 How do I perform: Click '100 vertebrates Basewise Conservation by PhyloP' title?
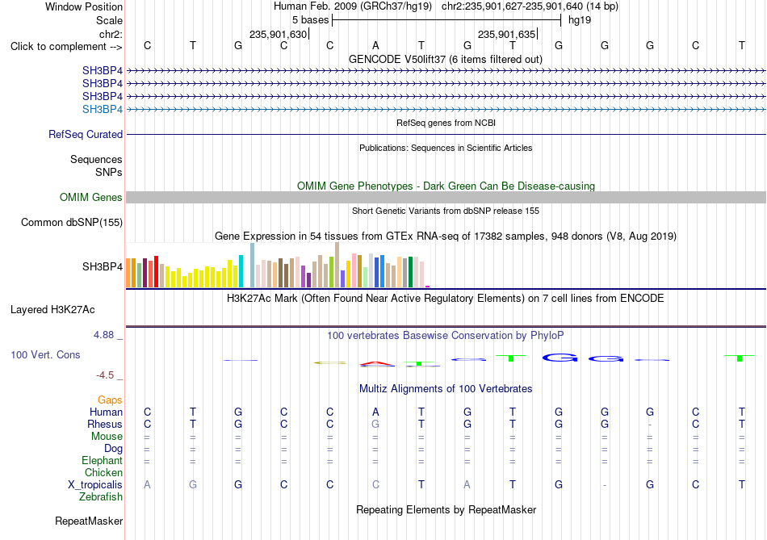pos(446,336)
